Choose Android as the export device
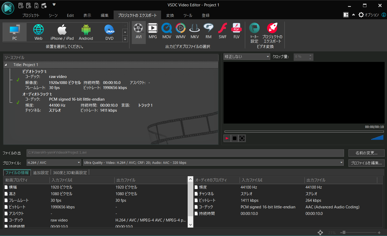This screenshot has width=387, height=236. tap(86, 32)
